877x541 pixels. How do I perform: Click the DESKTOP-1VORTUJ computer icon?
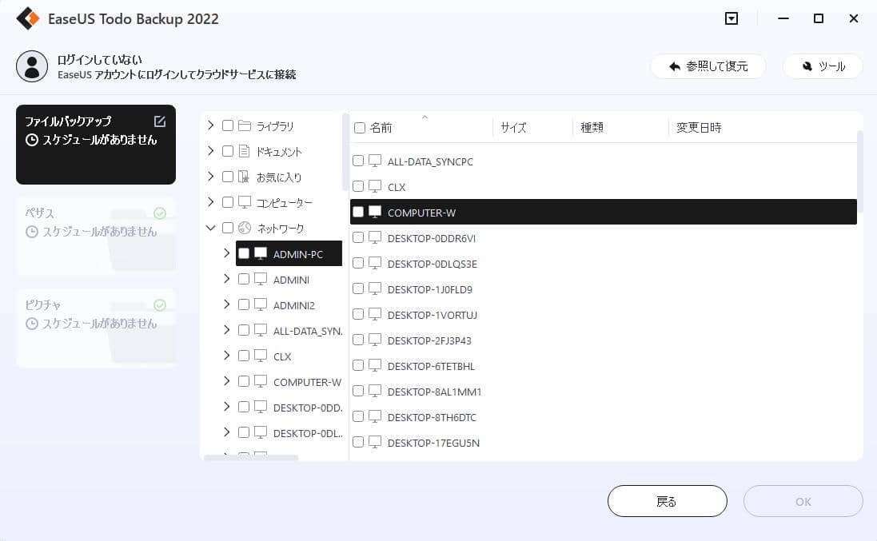pos(375,314)
